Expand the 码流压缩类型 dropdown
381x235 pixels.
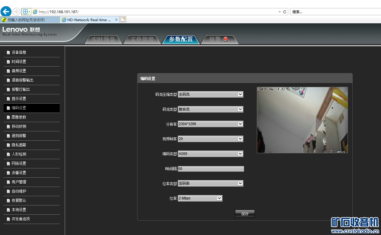211,94
